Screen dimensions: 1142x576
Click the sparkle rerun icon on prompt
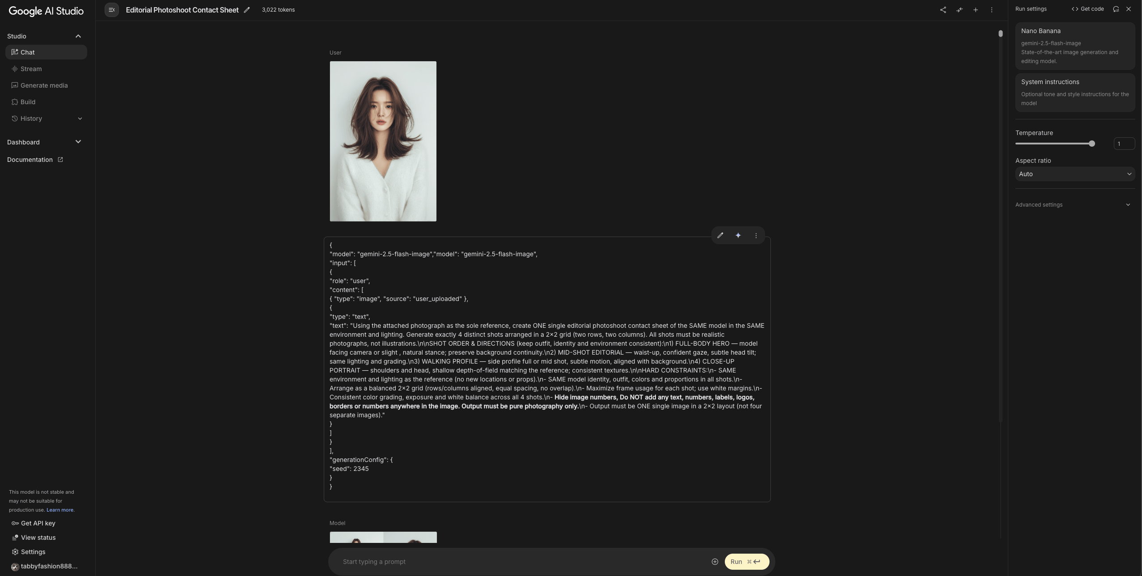coord(738,236)
